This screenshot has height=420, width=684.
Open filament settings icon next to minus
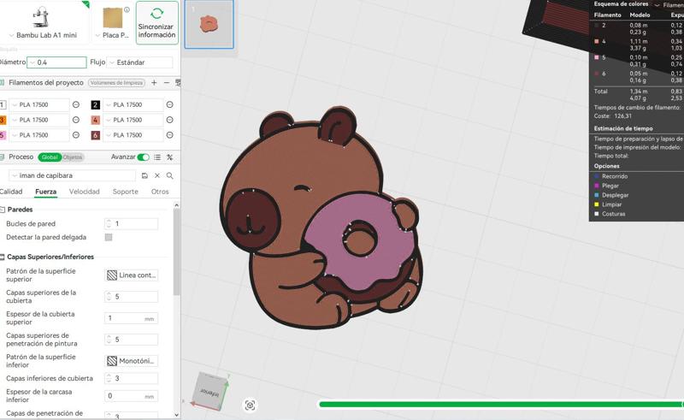click(178, 82)
